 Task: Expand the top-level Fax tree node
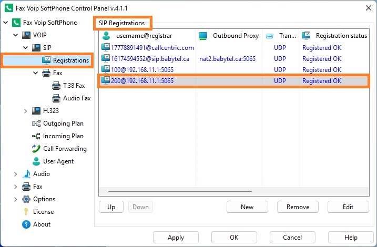pyautogui.click(x=16, y=187)
